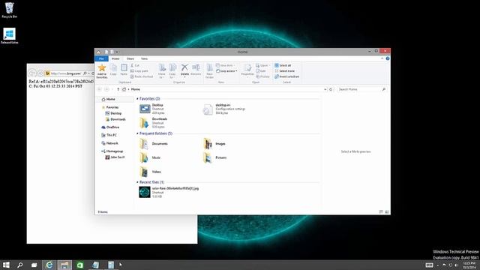Select the Documents folder
This screenshot has height=270, width=480.
coord(154,143)
